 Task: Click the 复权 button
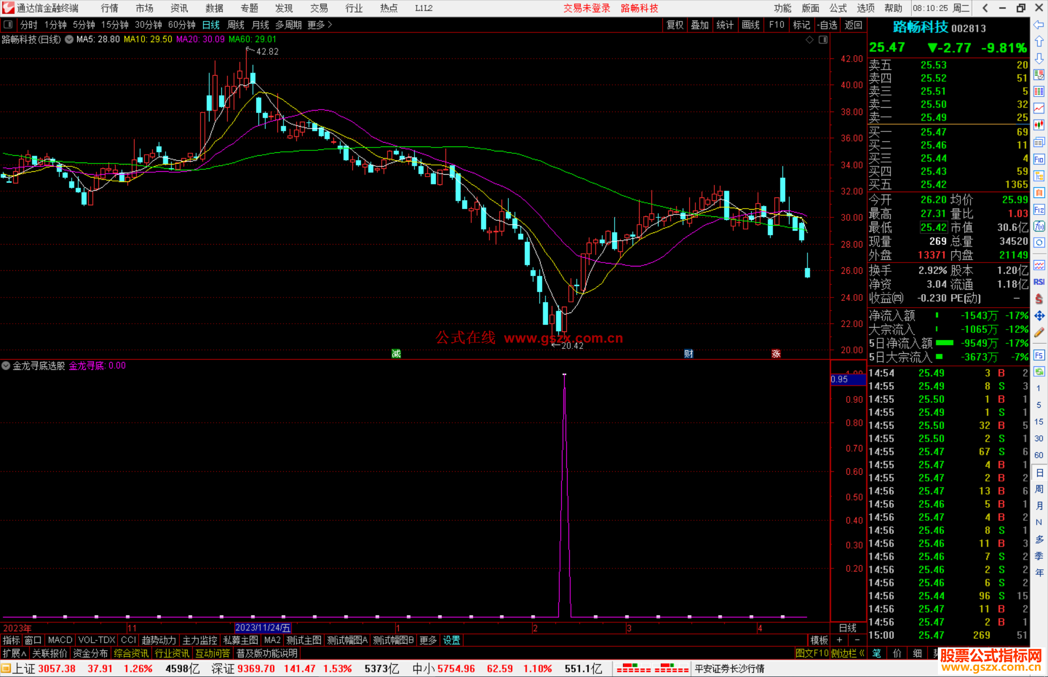(674, 25)
